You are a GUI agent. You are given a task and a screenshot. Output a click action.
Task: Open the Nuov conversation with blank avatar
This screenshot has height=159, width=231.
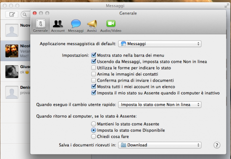tap(15, 30)
